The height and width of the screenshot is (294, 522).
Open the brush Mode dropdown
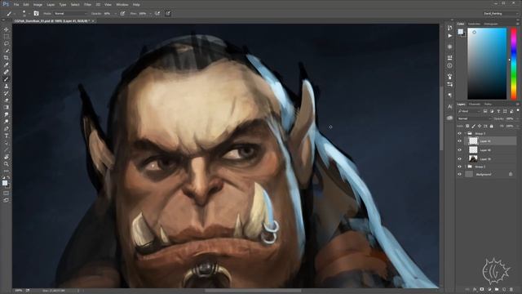(x=70, y=14)
